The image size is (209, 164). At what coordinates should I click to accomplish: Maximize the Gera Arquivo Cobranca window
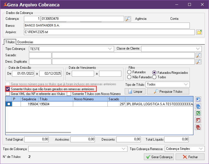(x=190, y=4)
